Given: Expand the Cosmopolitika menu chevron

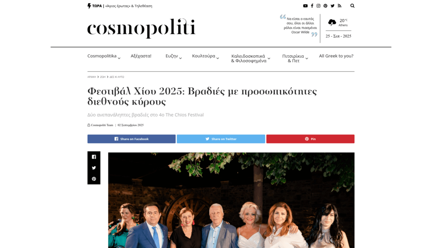Looking at the screenshot, I should [119, 58].
